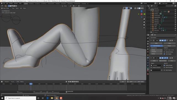
Task: Open the Object Mode dropdown
Action: pos(6,8)
